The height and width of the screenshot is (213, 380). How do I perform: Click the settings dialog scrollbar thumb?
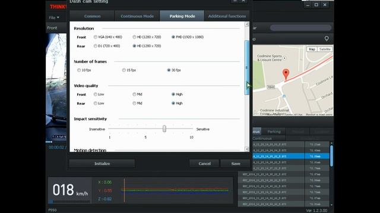[247, 67]
